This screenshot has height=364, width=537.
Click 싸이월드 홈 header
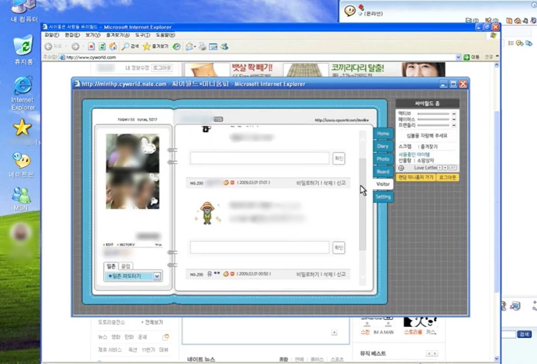(x=427, y=103)
